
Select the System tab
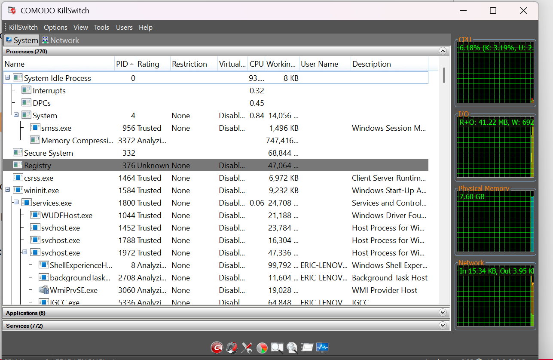click(21, 40)
